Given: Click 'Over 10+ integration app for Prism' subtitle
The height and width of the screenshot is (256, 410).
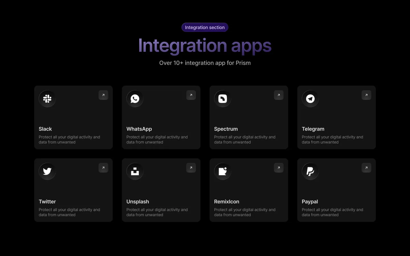Looking at the screenshot, I should point(205,63).
